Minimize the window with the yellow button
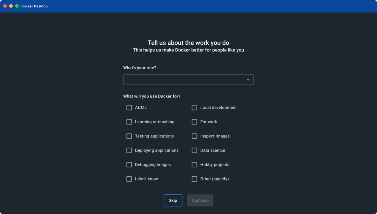The height and width of the screenshot is (214, 377). 11,6
